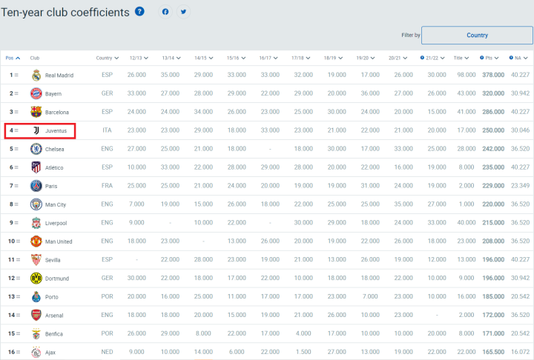This screenshot has width=534, height=360.
Task: Click the Sevilla row club name
Action: [x=54, y=260]
